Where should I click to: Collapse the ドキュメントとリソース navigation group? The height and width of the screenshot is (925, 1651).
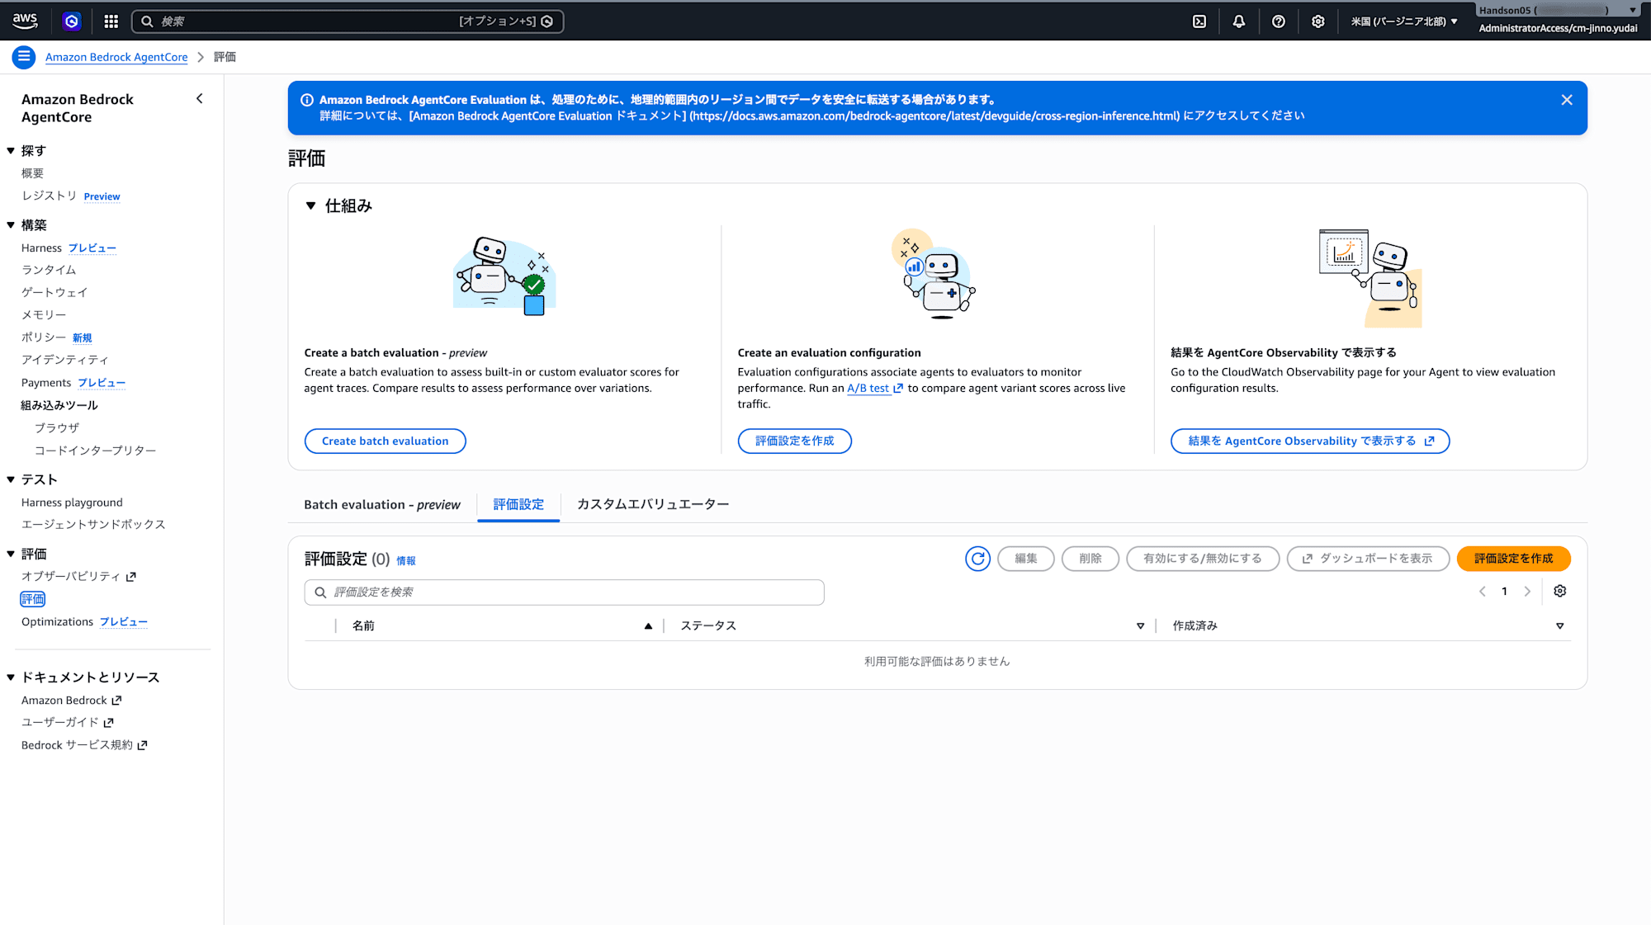click(11, 677)
